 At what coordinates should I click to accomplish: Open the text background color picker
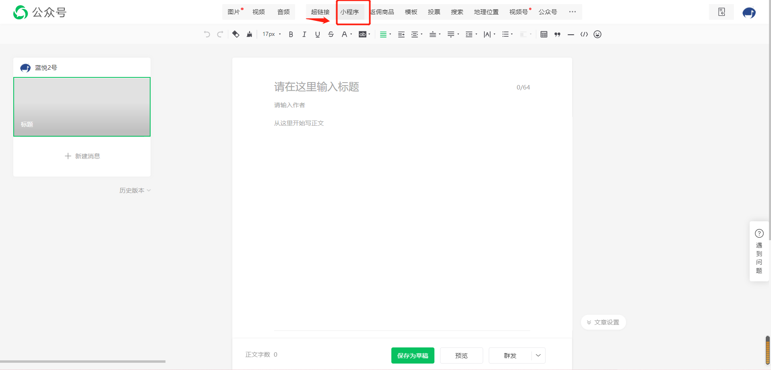[364, 34]
